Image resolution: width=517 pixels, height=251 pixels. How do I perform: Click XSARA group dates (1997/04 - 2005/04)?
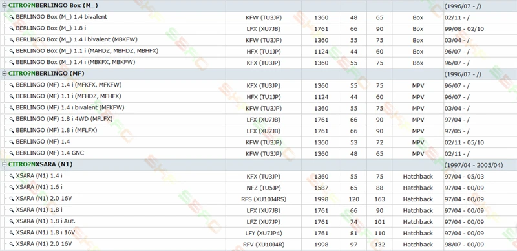474,165
